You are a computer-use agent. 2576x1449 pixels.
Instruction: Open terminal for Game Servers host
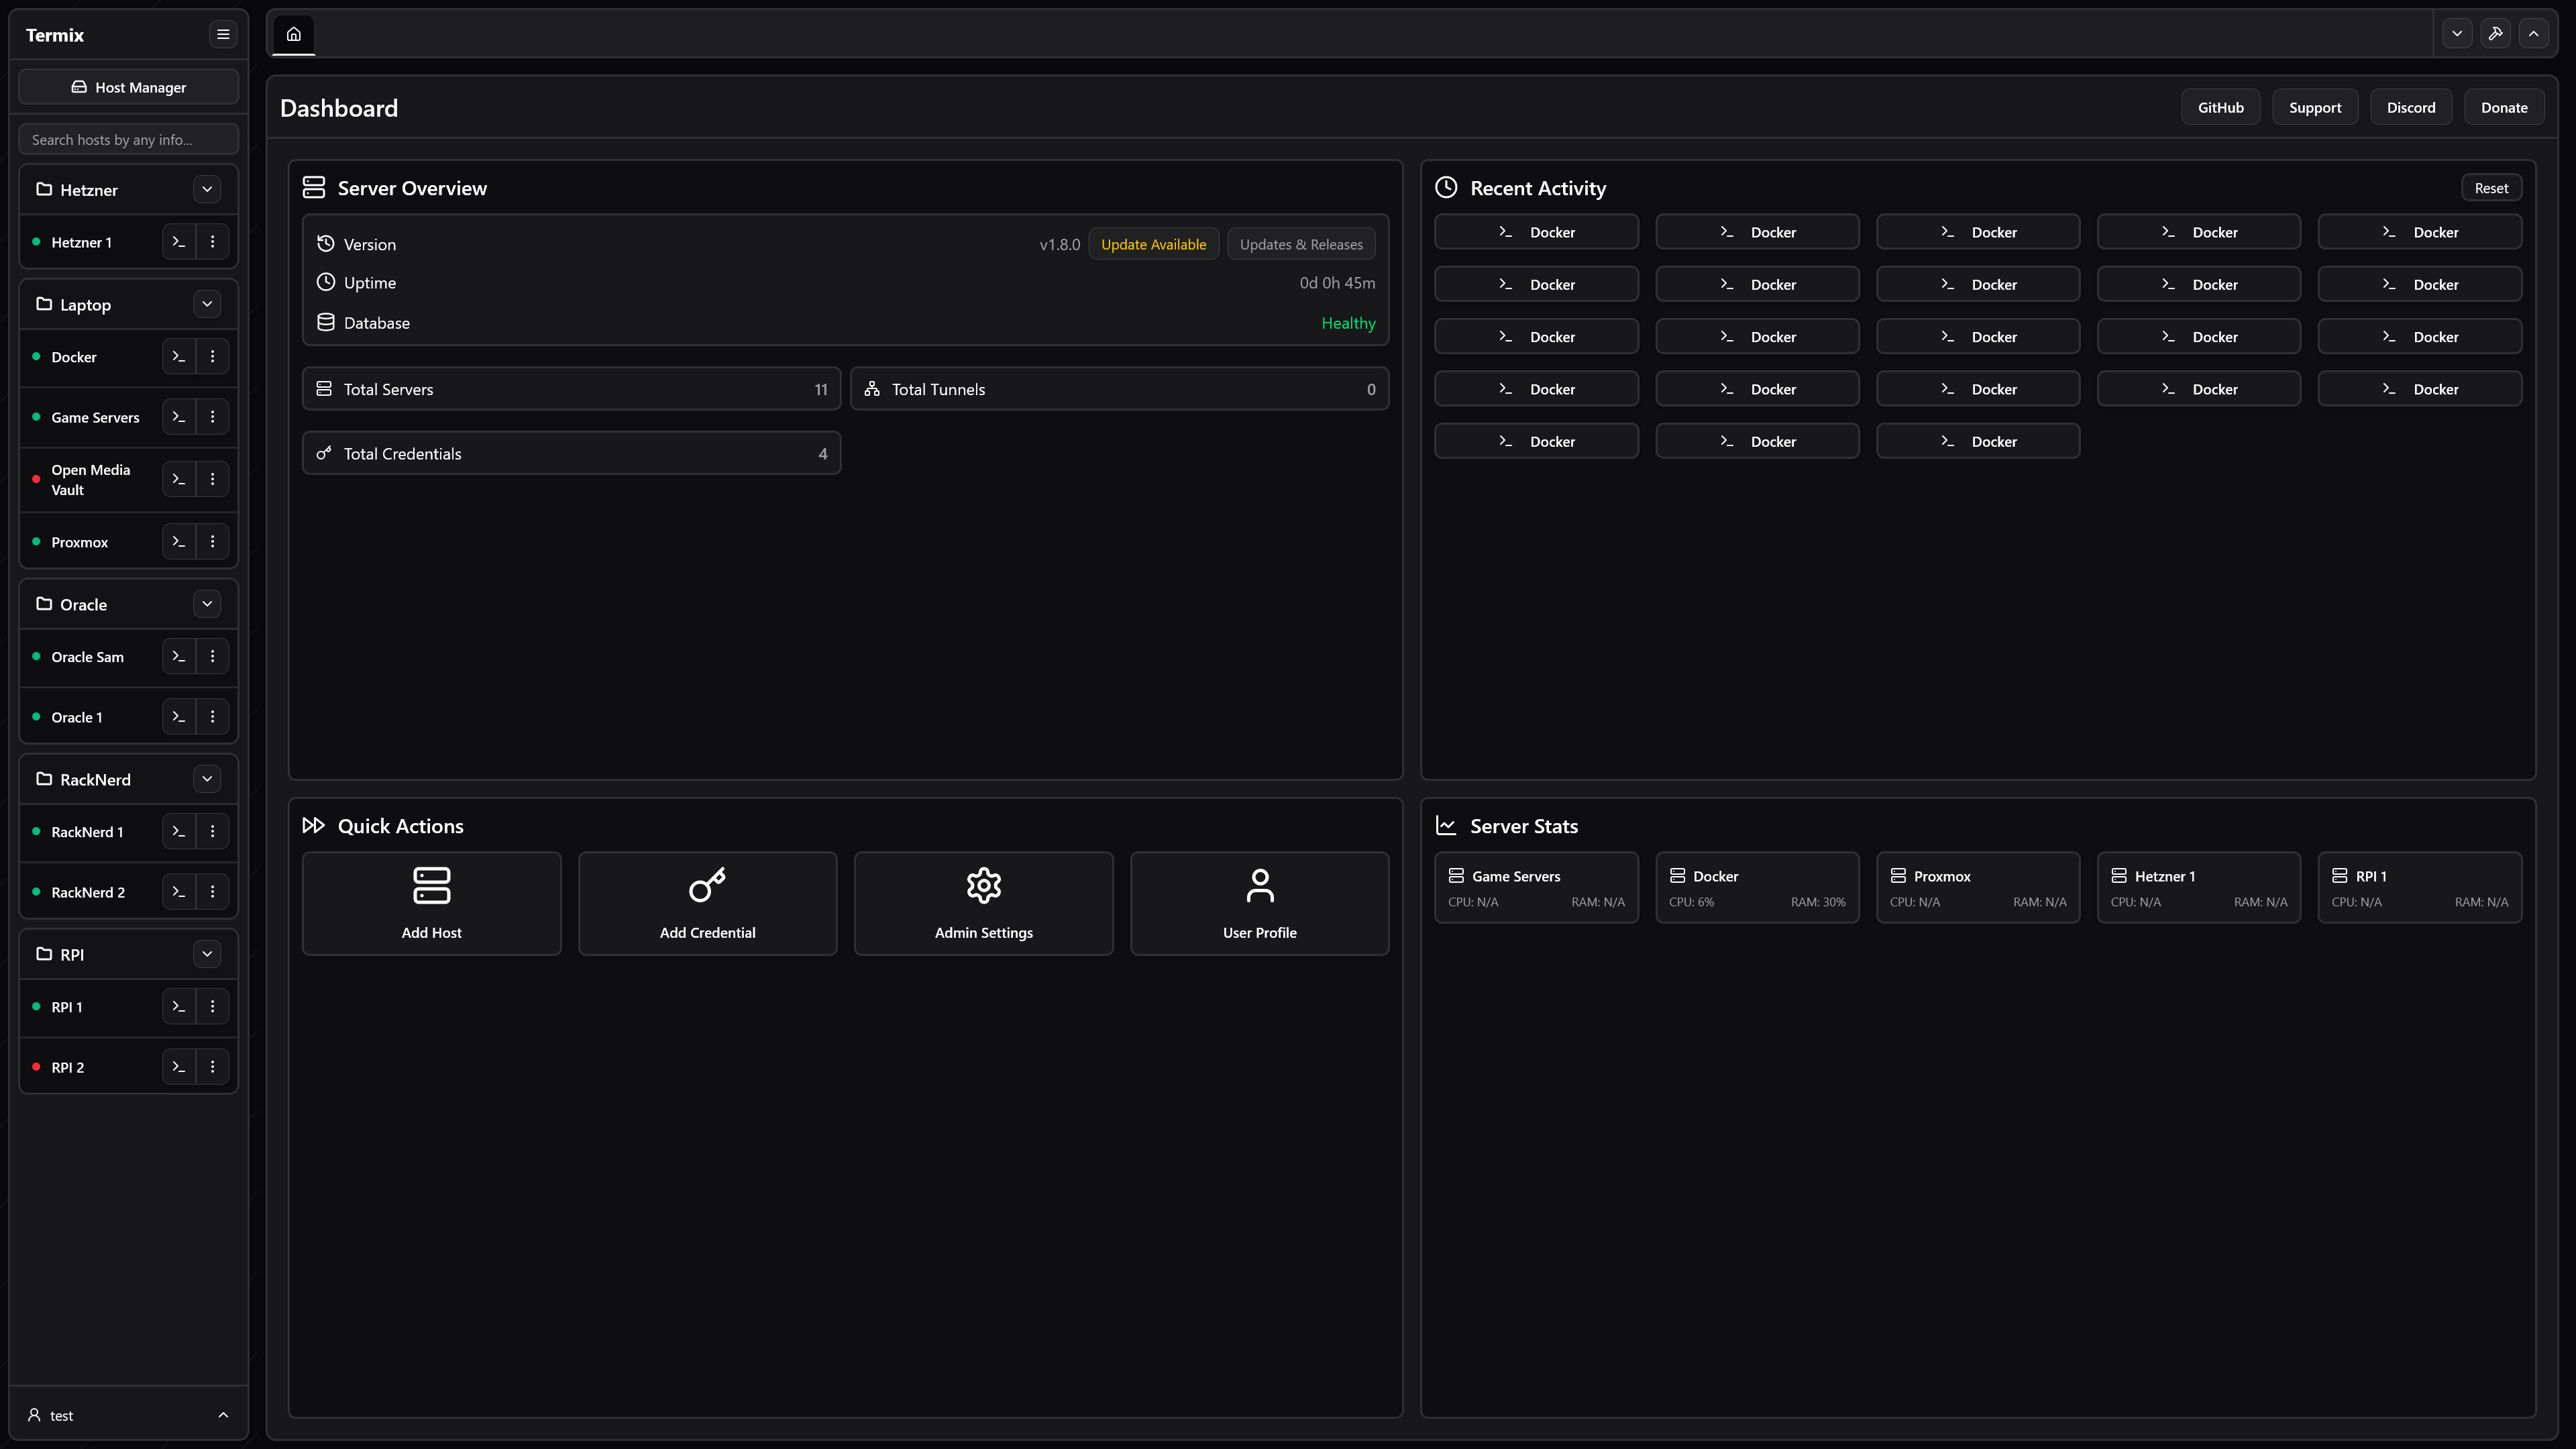tap(179, 417)
